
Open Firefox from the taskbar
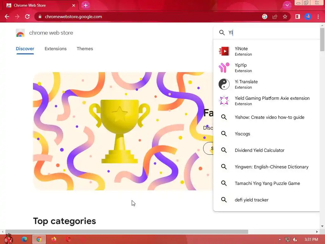point(54,239)
